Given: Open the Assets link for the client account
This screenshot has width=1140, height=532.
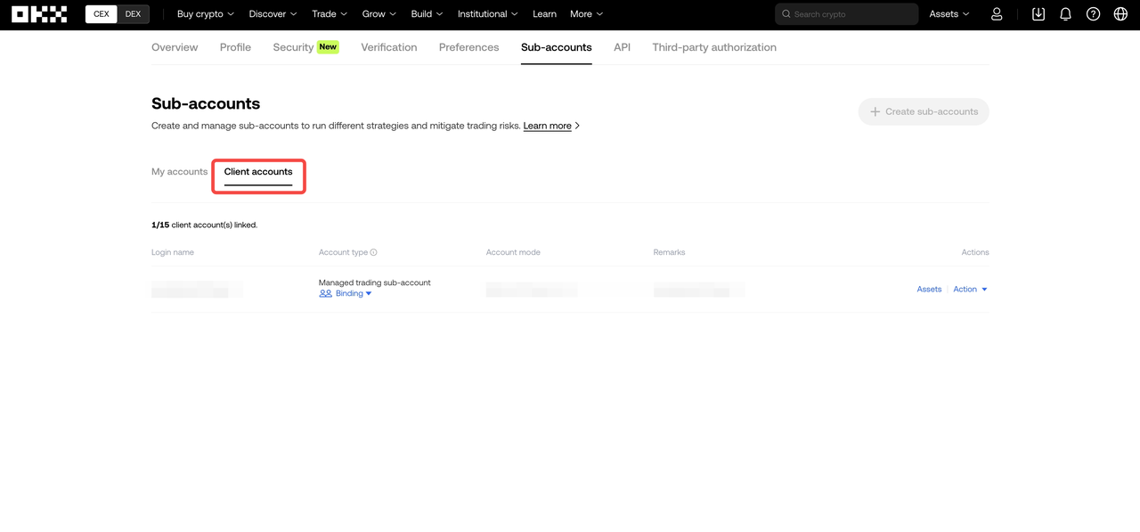Looking at the screenshot, I should (x=929, y=289).
